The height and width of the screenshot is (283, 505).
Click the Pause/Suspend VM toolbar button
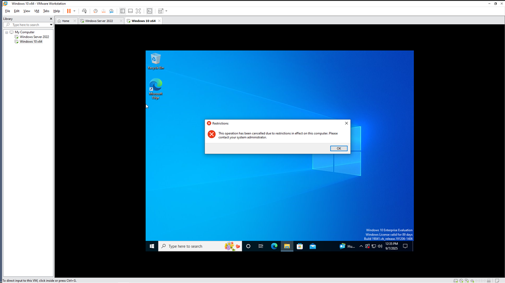68,11
